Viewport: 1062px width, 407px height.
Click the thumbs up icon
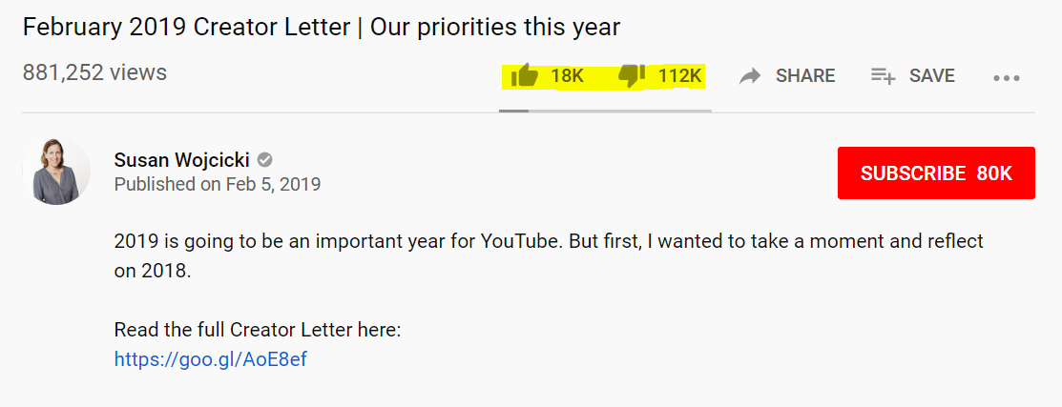525,75
